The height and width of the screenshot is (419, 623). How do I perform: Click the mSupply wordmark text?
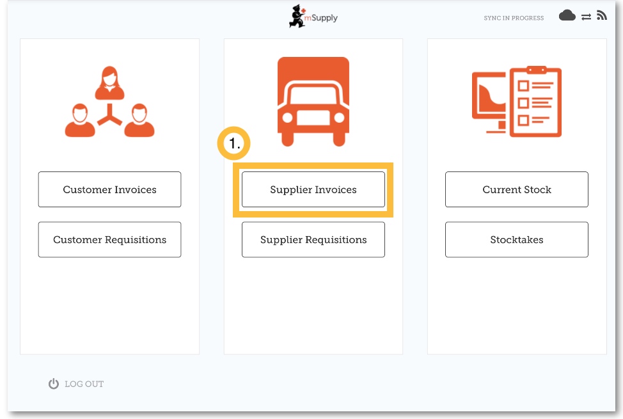pos(323,18)
